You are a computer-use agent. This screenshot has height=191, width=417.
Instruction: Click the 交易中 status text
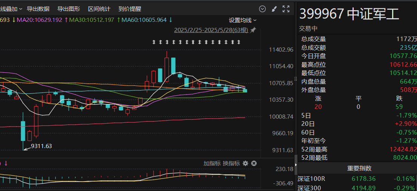pos(308,29)
